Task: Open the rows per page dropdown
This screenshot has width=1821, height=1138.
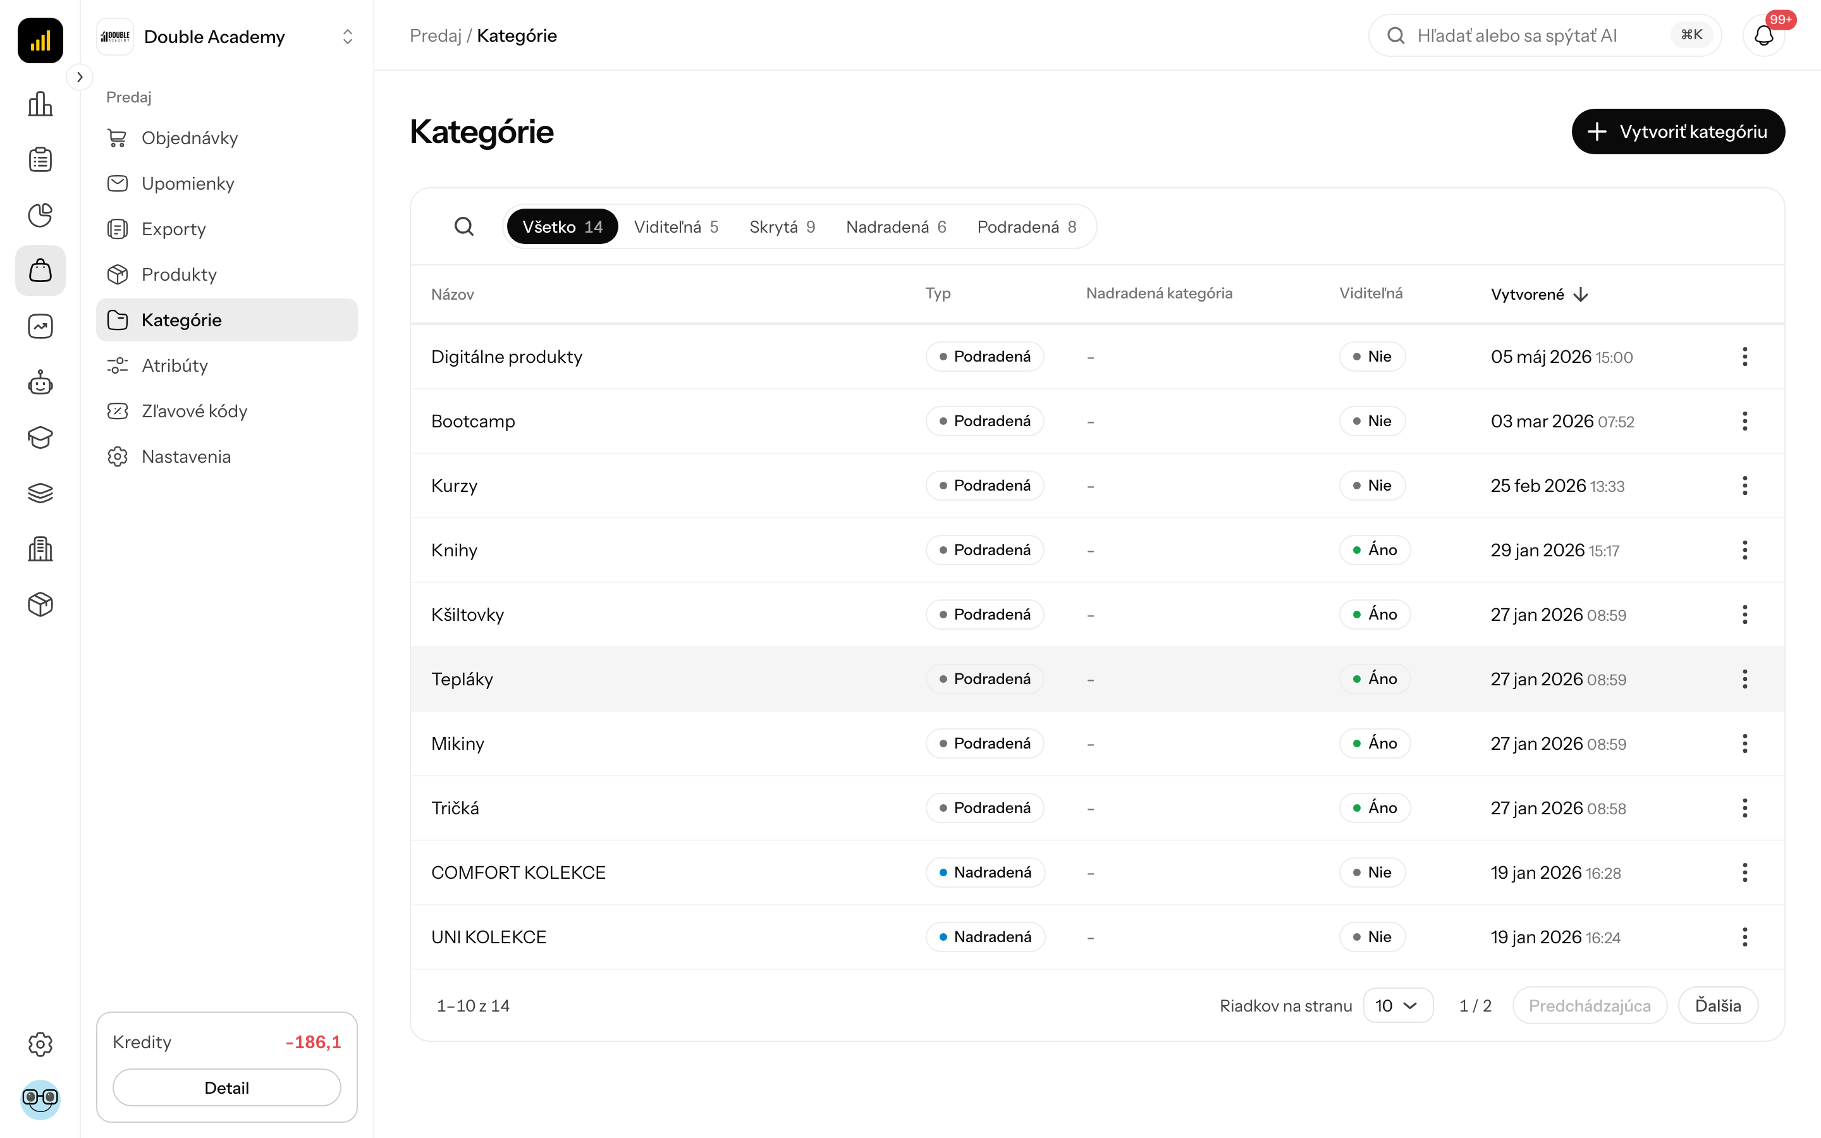Action: pos(1397,1005)
